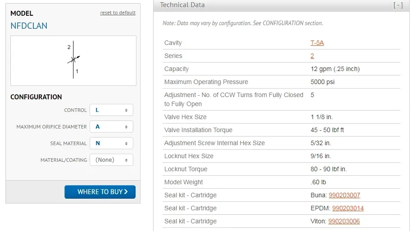Click the NFDCLAN model name
Image resolution: width=412 pixels, height=231 pixels.
tap(29, 26)
